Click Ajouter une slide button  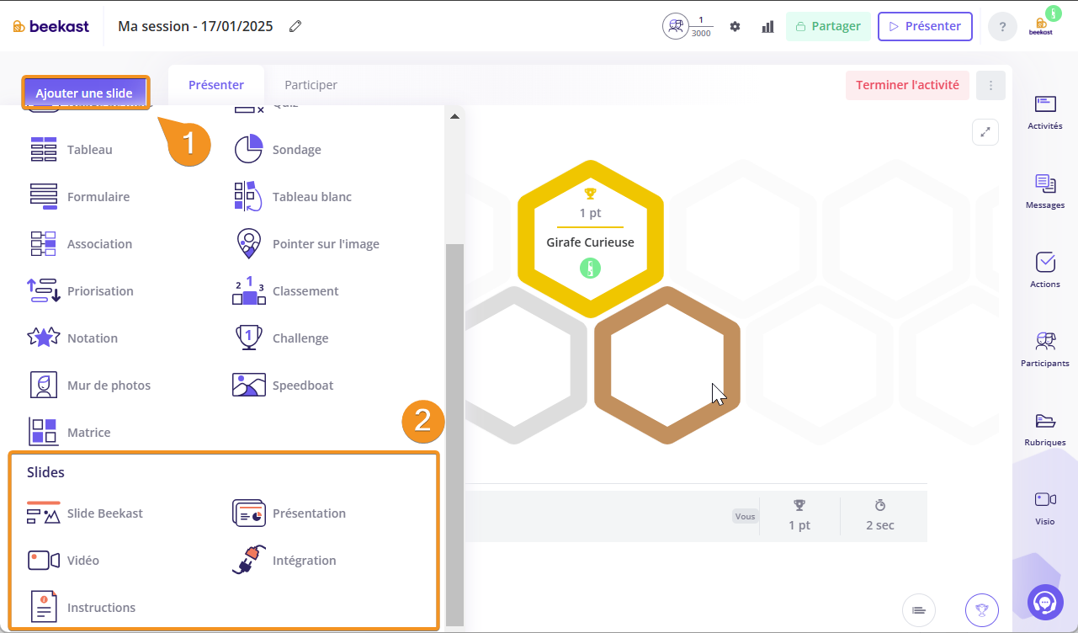[x=84, y=93]
